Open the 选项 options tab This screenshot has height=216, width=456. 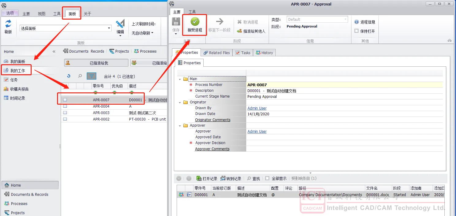pyautogui.click(x=10, y=13)
